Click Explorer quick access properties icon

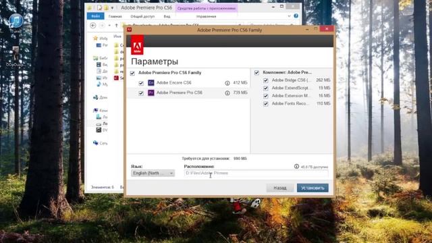pyautogui.click(x=99, y=7)
